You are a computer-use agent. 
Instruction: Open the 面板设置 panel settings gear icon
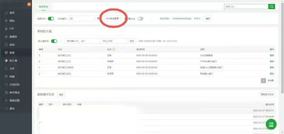coord(6,101)
